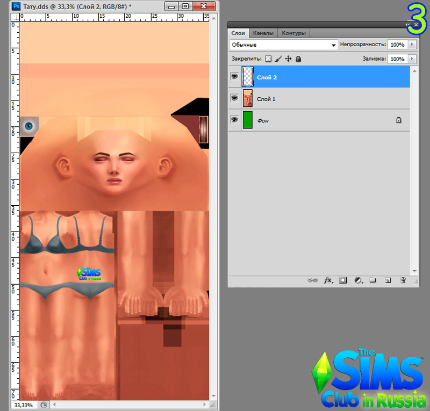The image size is (430, 411).
Task: Open the Обычные blend mode dropdown
Action: 283,45
